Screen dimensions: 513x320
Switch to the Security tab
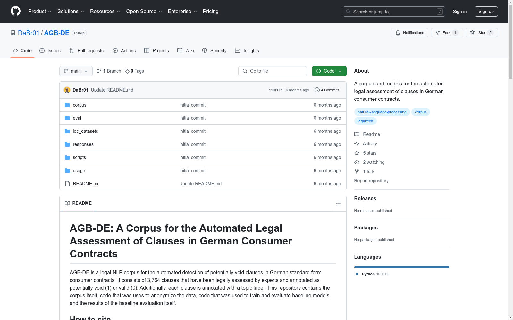214,51
